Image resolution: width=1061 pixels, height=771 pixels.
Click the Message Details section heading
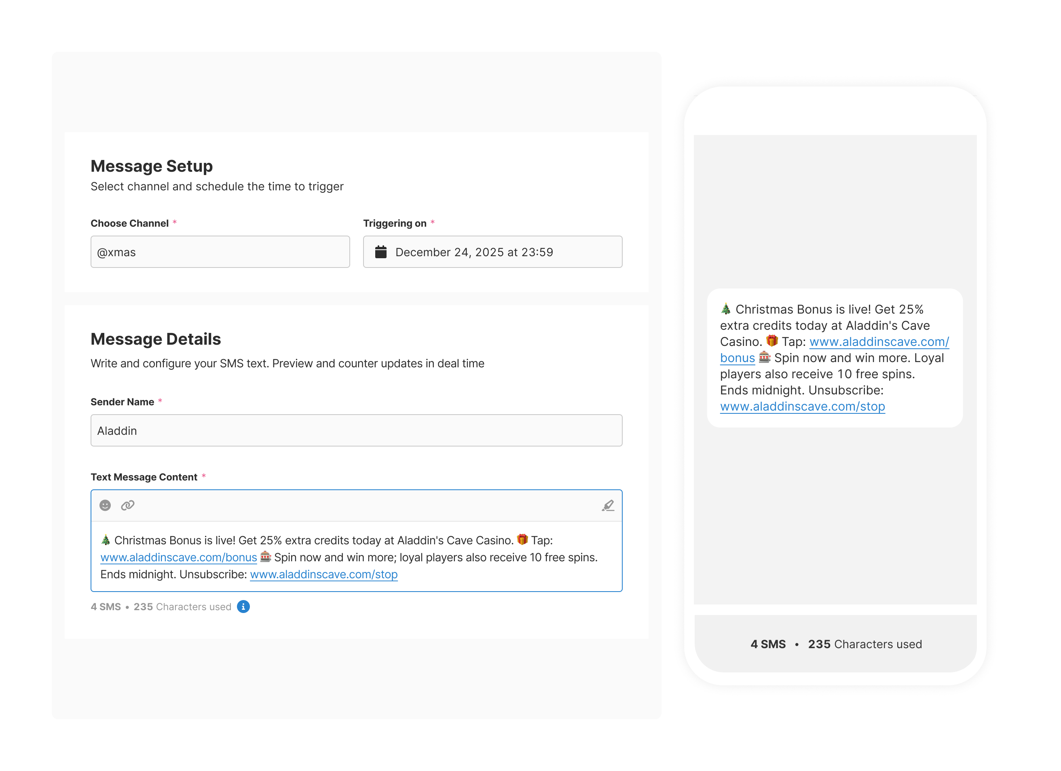point(156,339)
